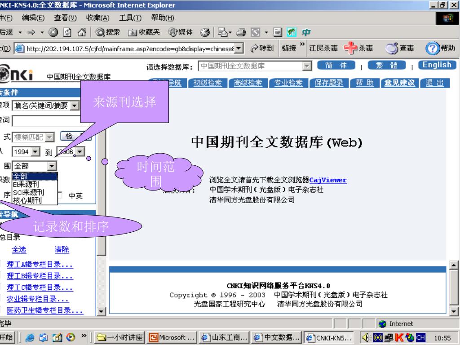
Task: Open the 帮助 tab in CNKI navigation
Action: pos(365,83)
